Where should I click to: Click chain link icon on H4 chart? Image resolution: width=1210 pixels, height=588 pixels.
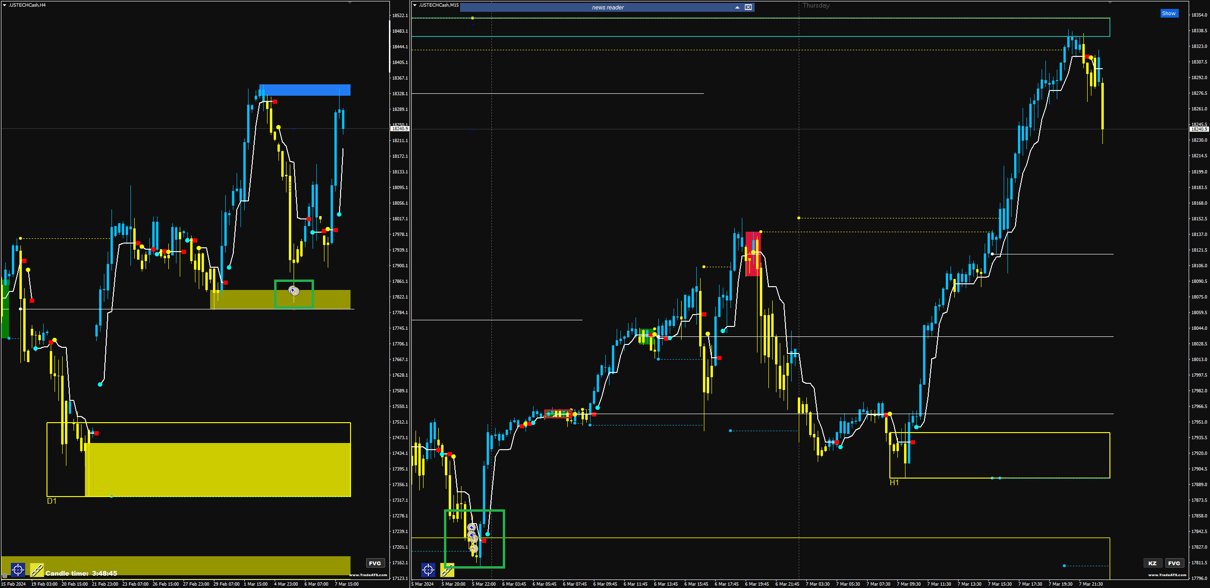(x=37, y=570)
